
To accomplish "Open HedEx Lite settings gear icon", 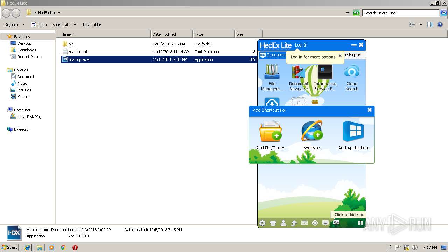I will pyautogui.click(x=262, y=223).
